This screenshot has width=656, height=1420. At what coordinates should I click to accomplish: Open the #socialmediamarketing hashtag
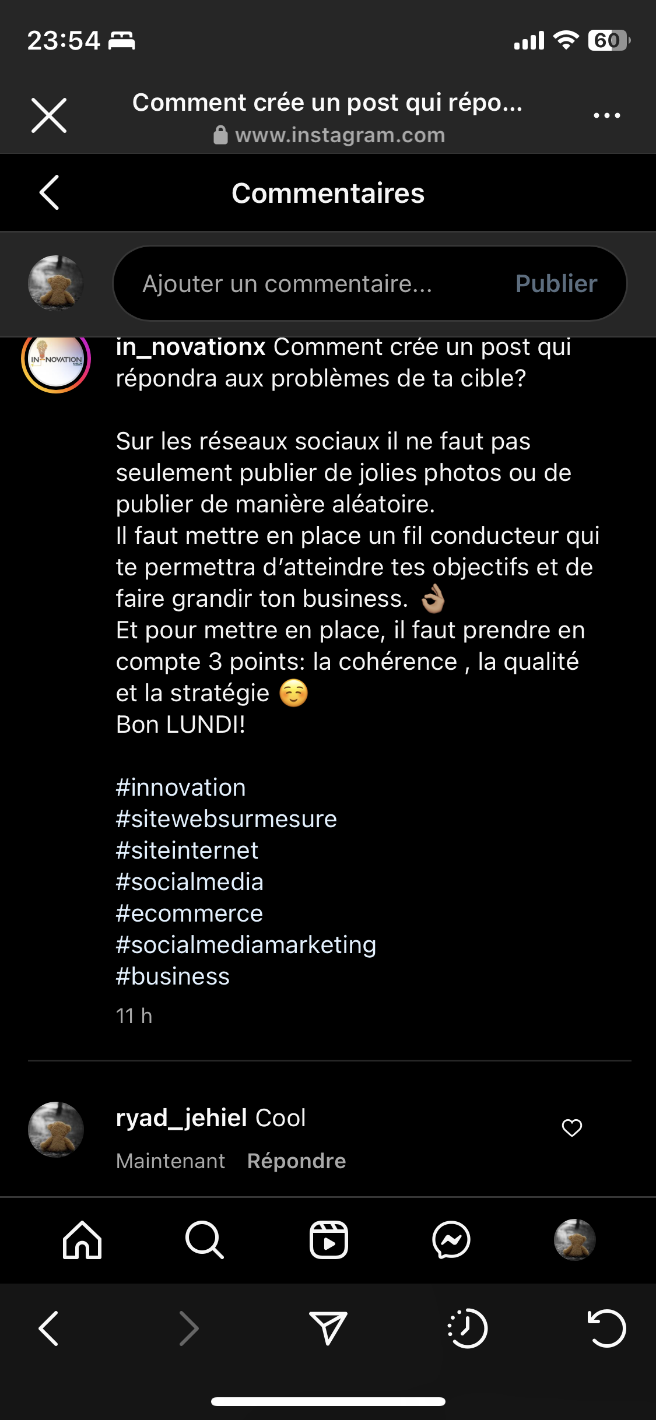tap(245, 945)
